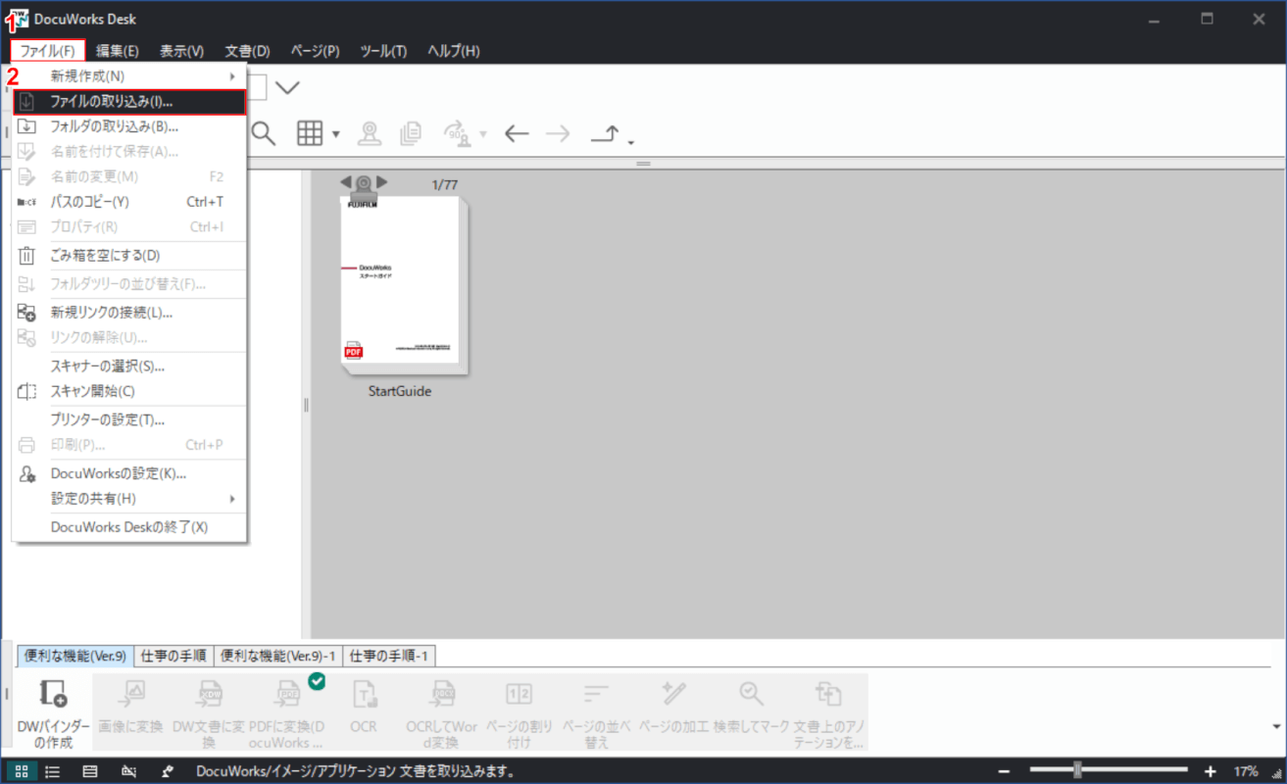The height and width of the screenshot is (784, 1287).
Task: Switch to thumbnail view in status bar
Action: click(x=21, y=771)
